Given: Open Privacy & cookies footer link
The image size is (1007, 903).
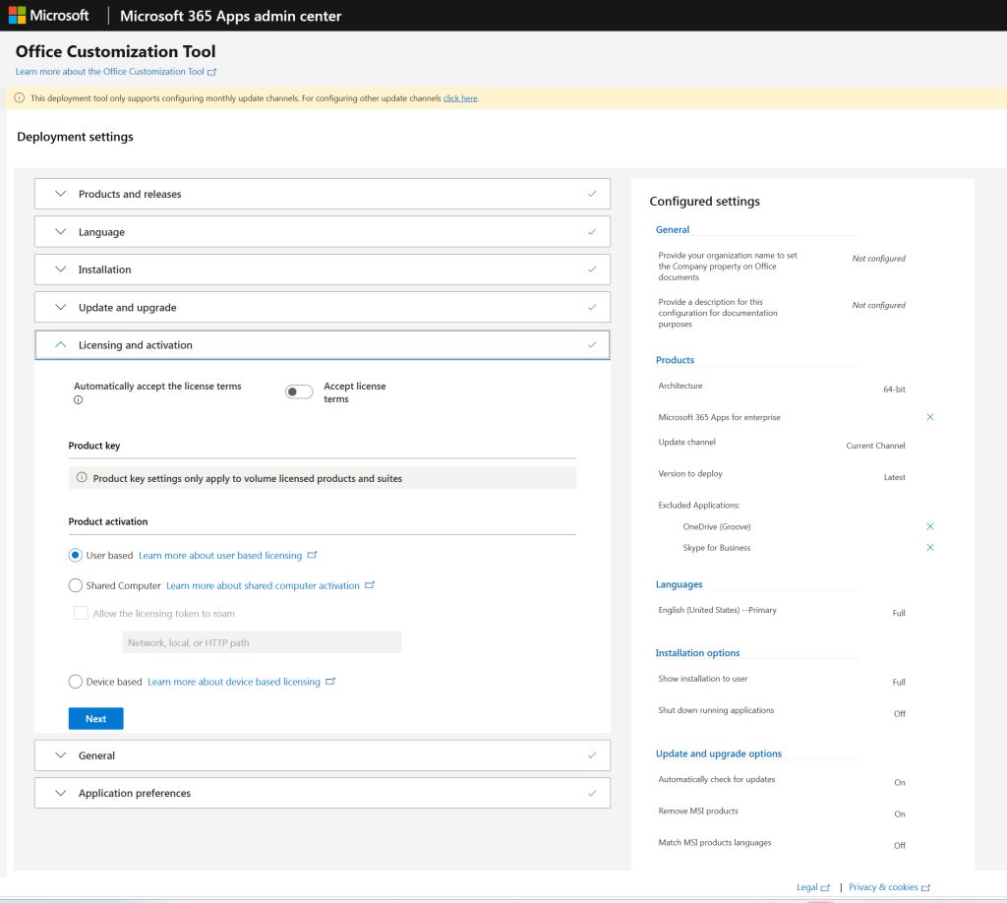Looking at the screenshot, I should (x=883, y=887).
